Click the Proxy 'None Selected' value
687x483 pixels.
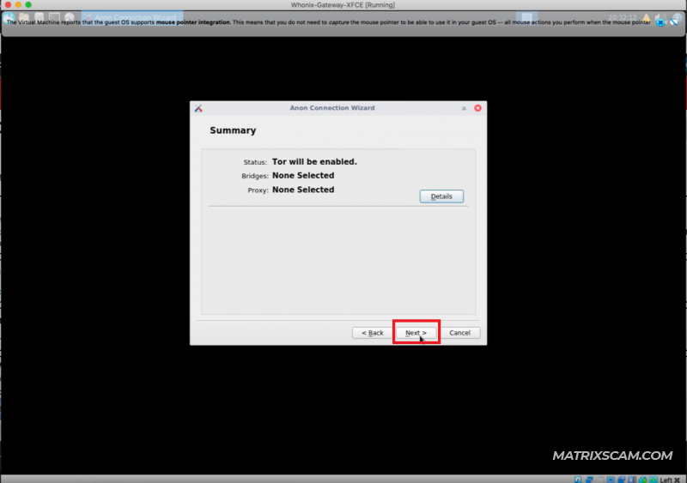click(x=303, y=190)
